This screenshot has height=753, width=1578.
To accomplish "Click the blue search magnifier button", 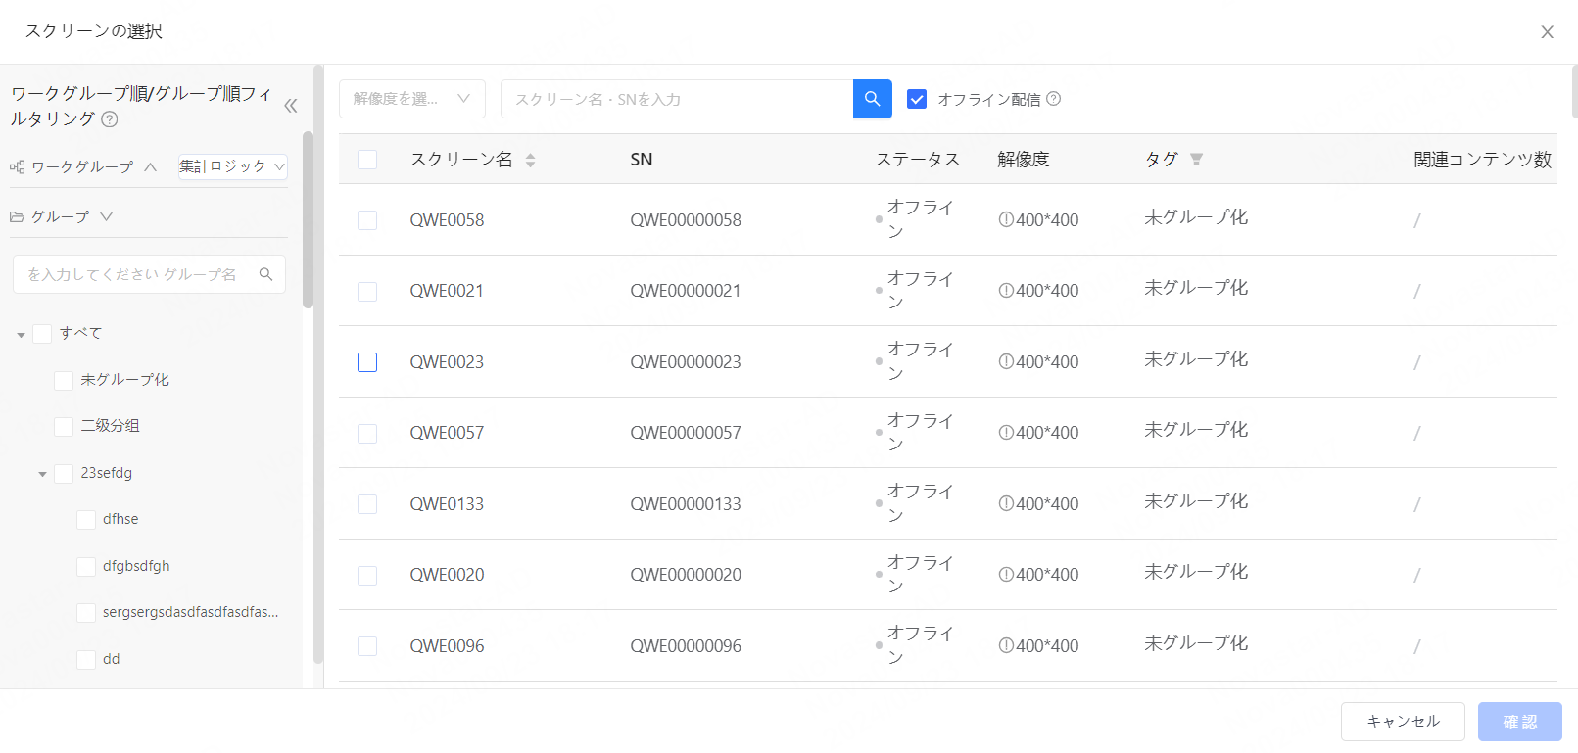I will 872,99.
